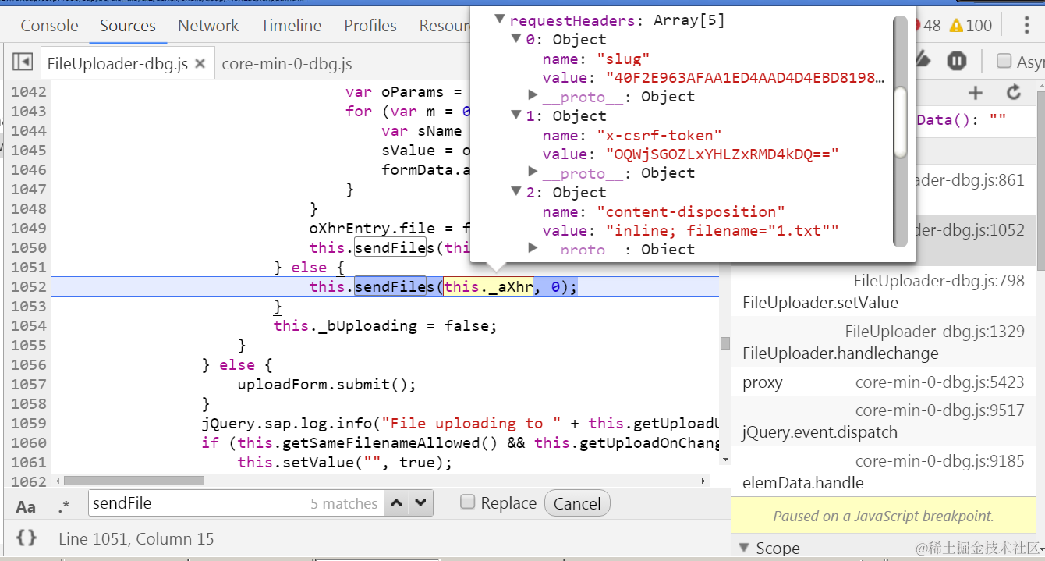1045x561 pixels.
Task: Toggle pause on exceptions octagon icon
Action: pos(956,61)
